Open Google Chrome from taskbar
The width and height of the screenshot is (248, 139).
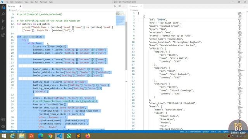(x=50, y=136)
